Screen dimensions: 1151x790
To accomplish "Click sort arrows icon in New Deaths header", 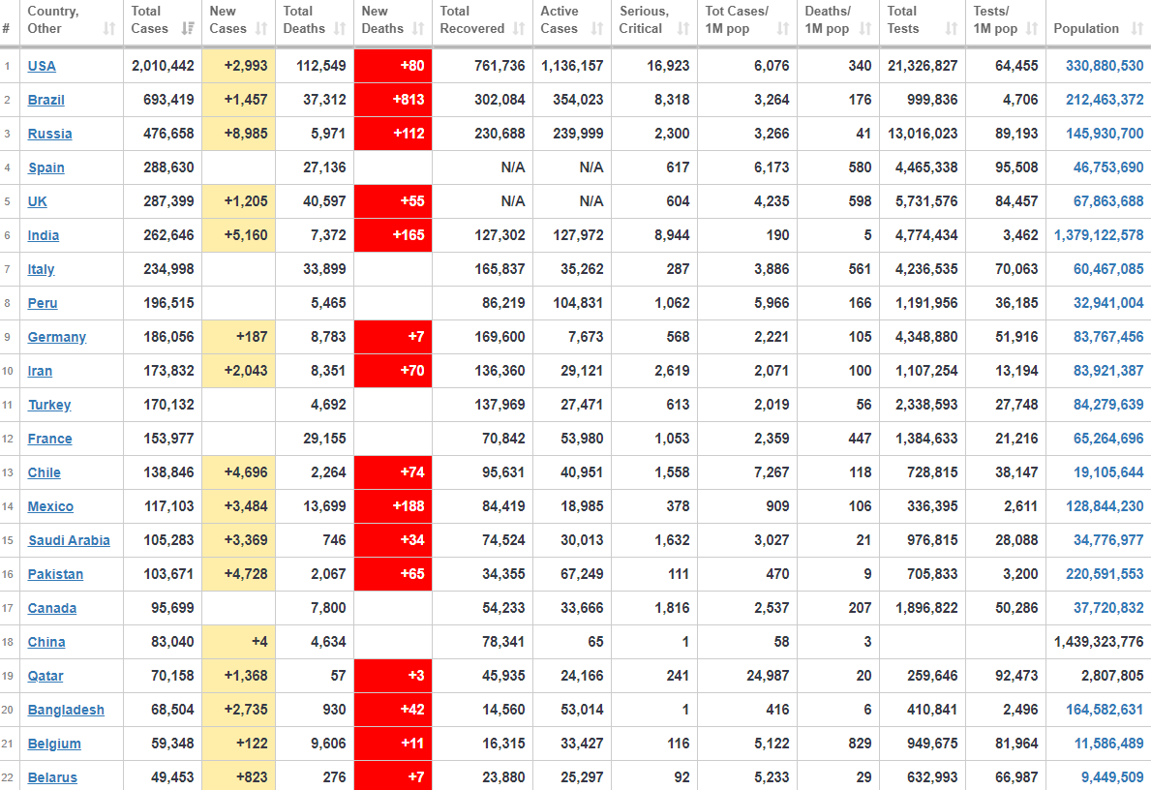I will 417,29.
